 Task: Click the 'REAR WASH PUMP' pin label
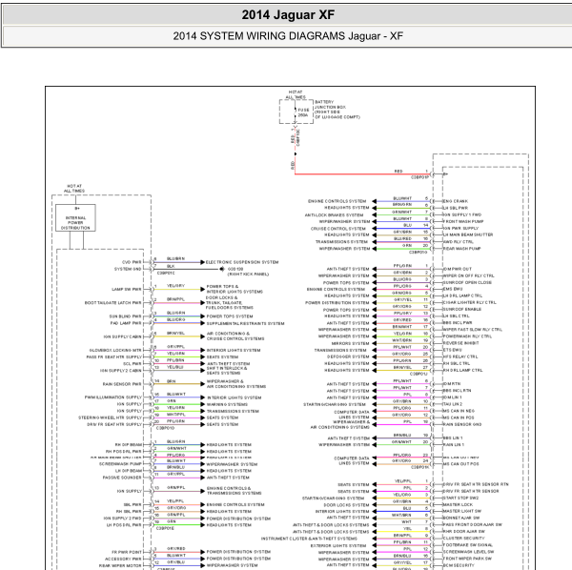click(461, 249)
